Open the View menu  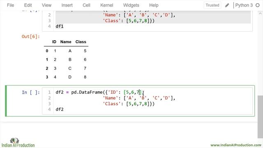46,5
